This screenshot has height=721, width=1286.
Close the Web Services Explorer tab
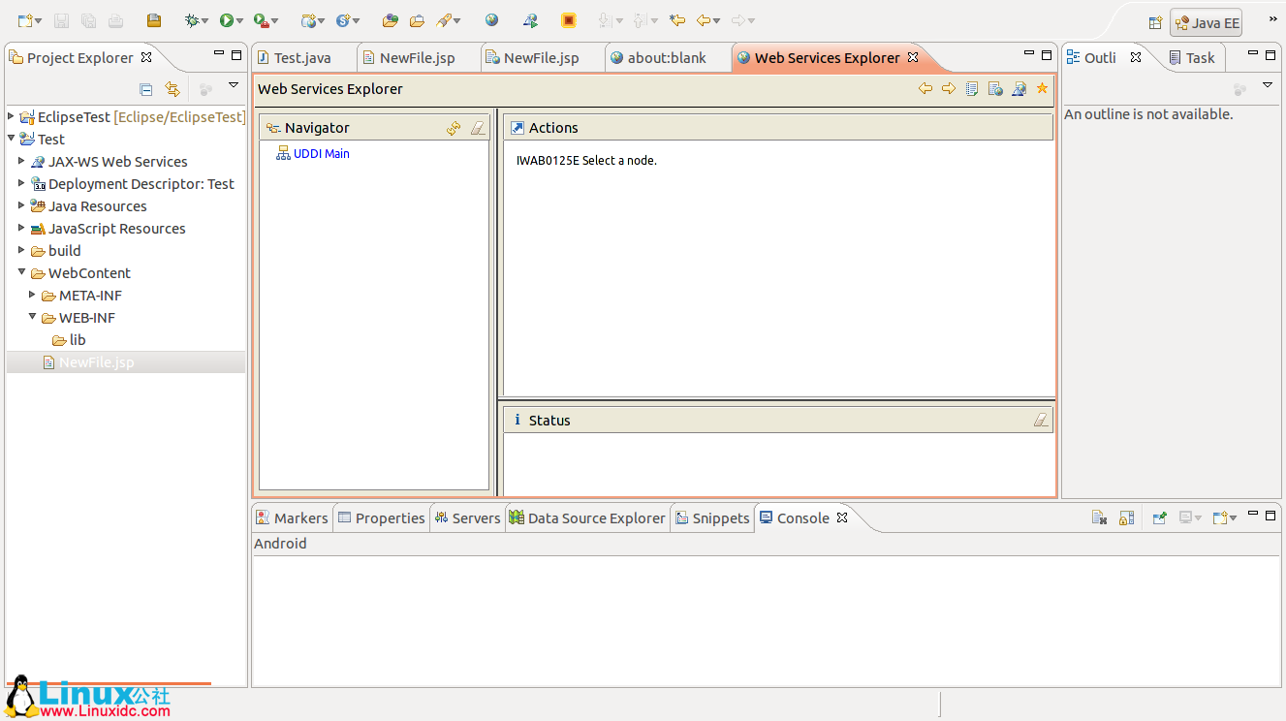913,57
